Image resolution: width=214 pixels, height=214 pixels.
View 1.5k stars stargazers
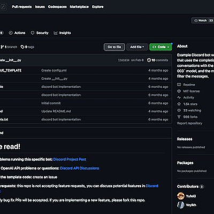pos(187,104)
